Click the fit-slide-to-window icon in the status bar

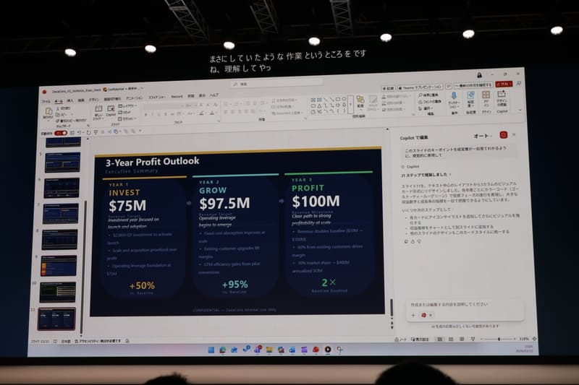(x=534, y=339)
